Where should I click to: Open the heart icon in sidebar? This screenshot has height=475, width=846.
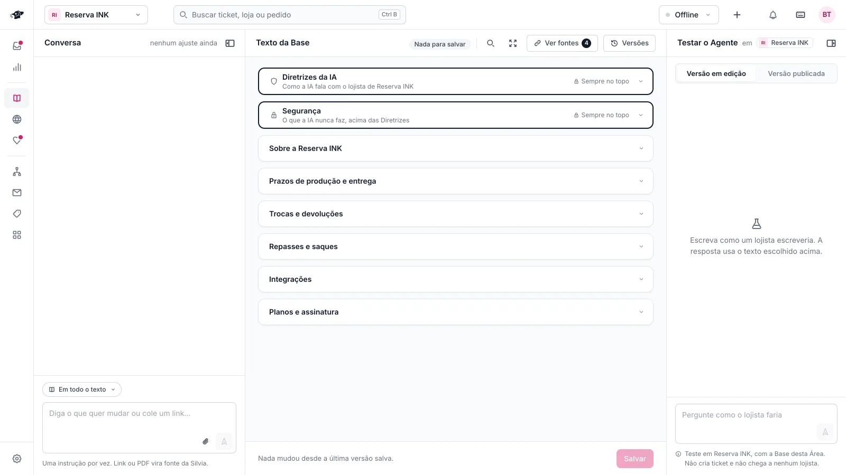[x=17, y=140]
